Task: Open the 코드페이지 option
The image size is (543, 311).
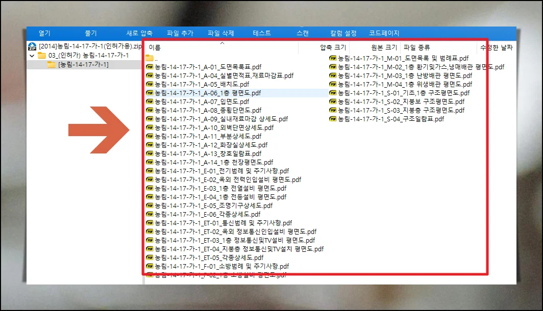Action: coord(384,33)
